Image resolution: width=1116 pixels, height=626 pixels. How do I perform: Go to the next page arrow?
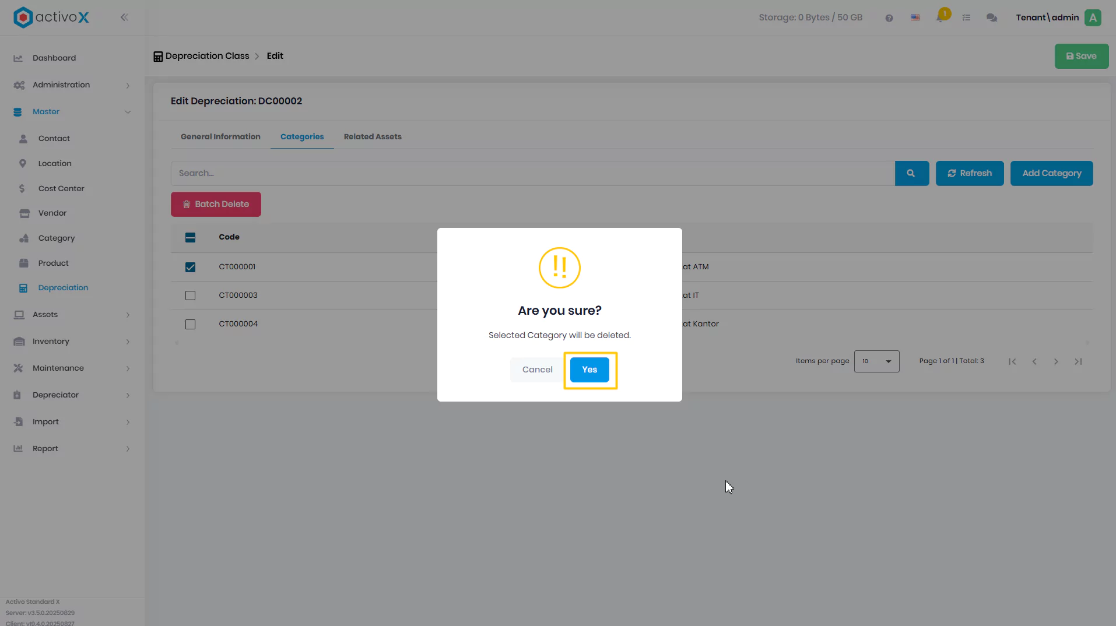1056,361
